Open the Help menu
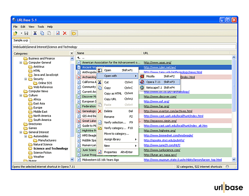 tap(50, 27)
